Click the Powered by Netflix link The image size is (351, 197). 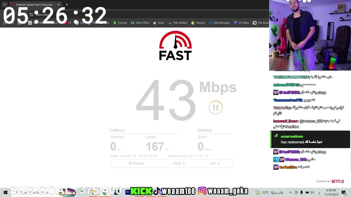(330, 181)
